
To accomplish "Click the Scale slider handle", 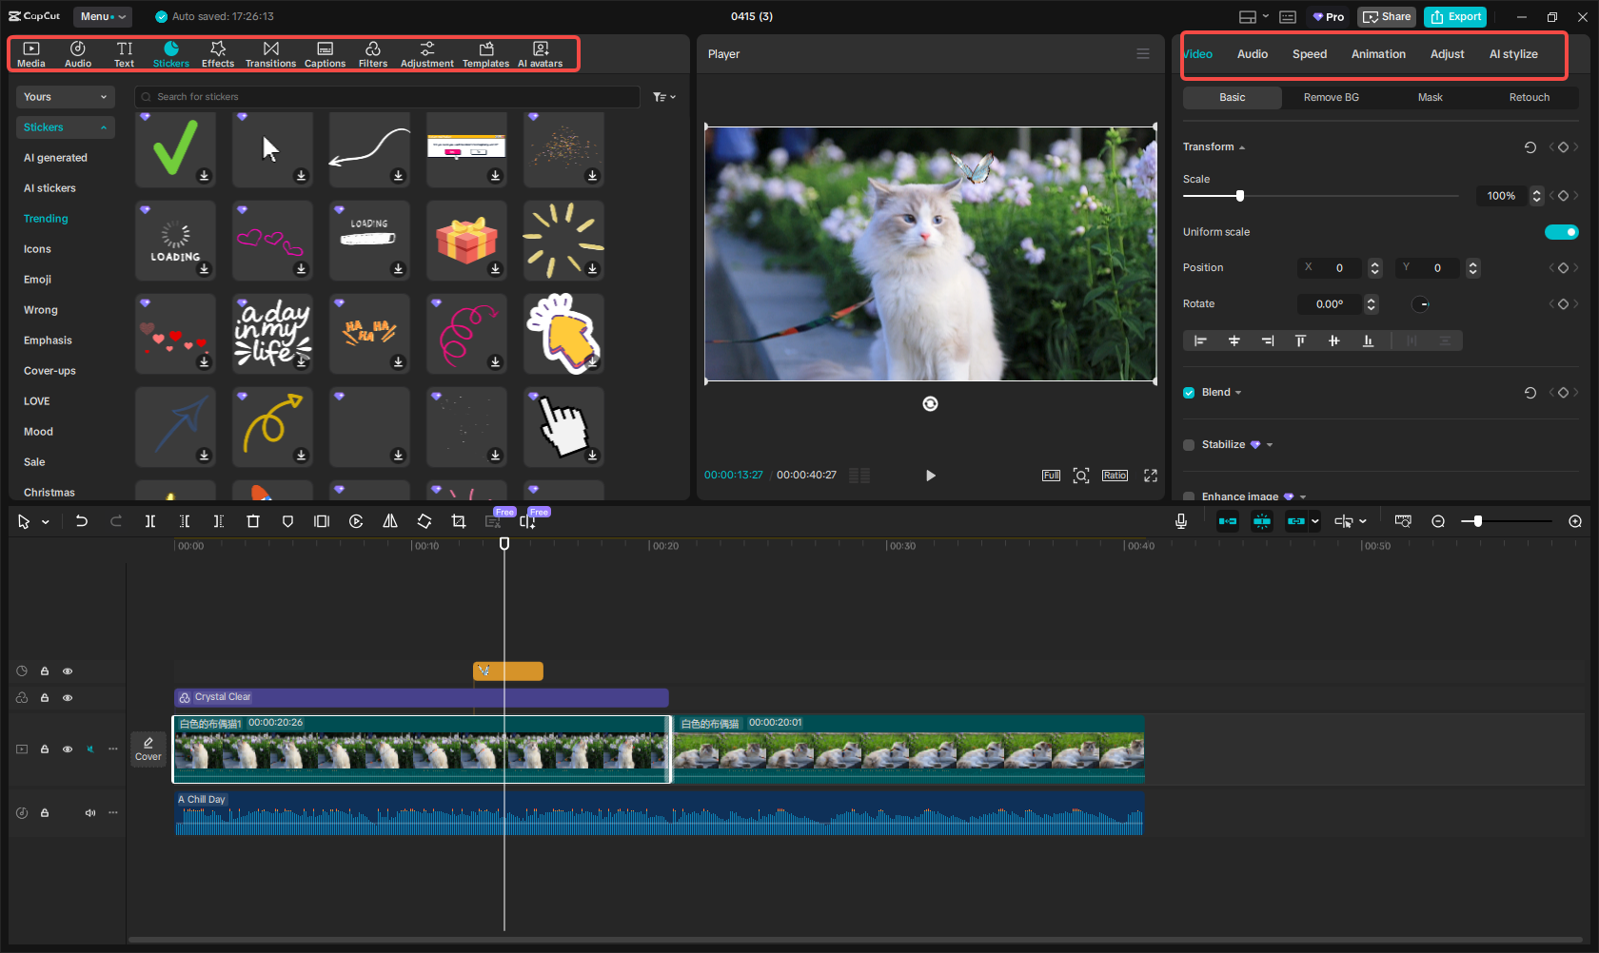I will [1239, 196].
